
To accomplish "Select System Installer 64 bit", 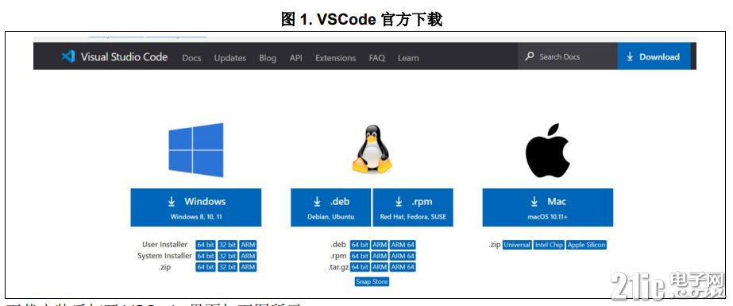I will 206,256.
